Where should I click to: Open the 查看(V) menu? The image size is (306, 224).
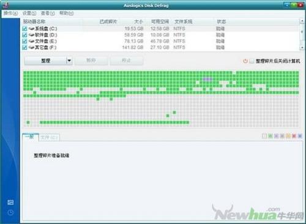pyautogui.click(x=48, y=13)
